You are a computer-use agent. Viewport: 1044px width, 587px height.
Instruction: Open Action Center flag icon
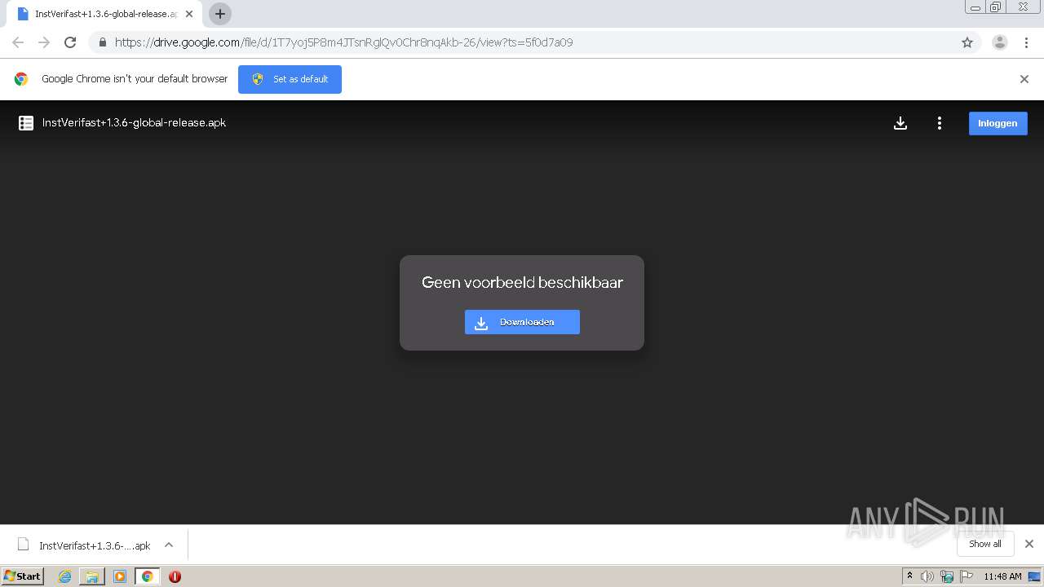tap(967, 576)
